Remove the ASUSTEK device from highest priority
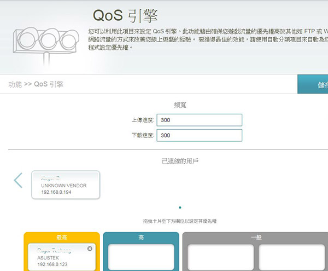The width and height of the screenshot is (328, 271). coord(90,249)
